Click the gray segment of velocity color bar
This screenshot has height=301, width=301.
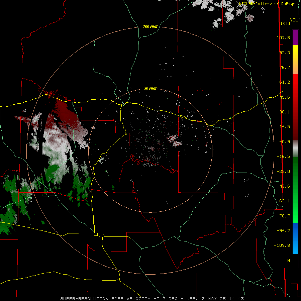tap(295, 149)
